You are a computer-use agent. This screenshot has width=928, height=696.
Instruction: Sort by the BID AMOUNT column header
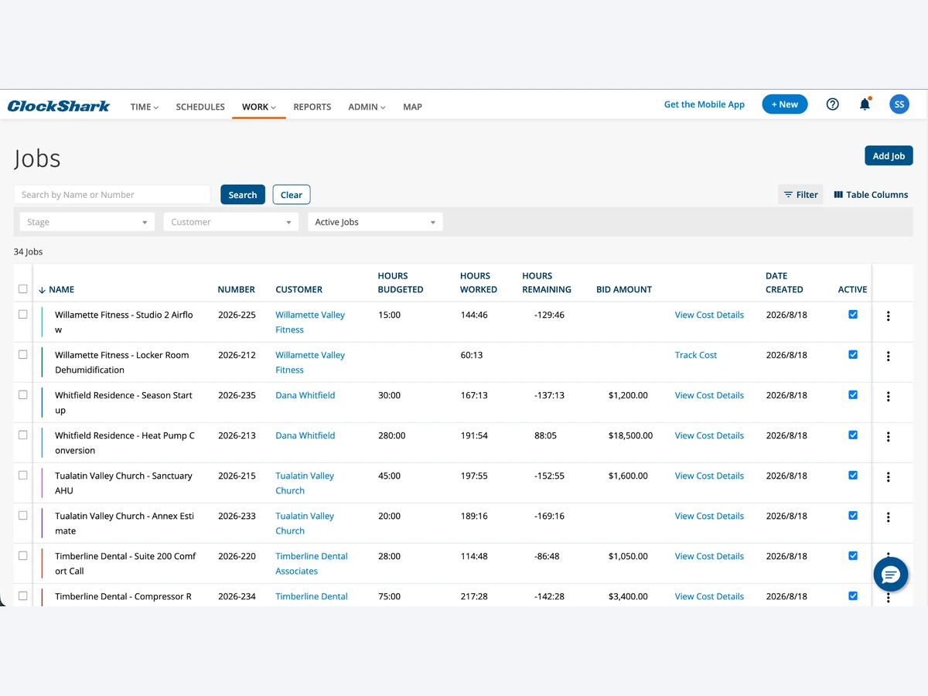click(x=624, y=290)
